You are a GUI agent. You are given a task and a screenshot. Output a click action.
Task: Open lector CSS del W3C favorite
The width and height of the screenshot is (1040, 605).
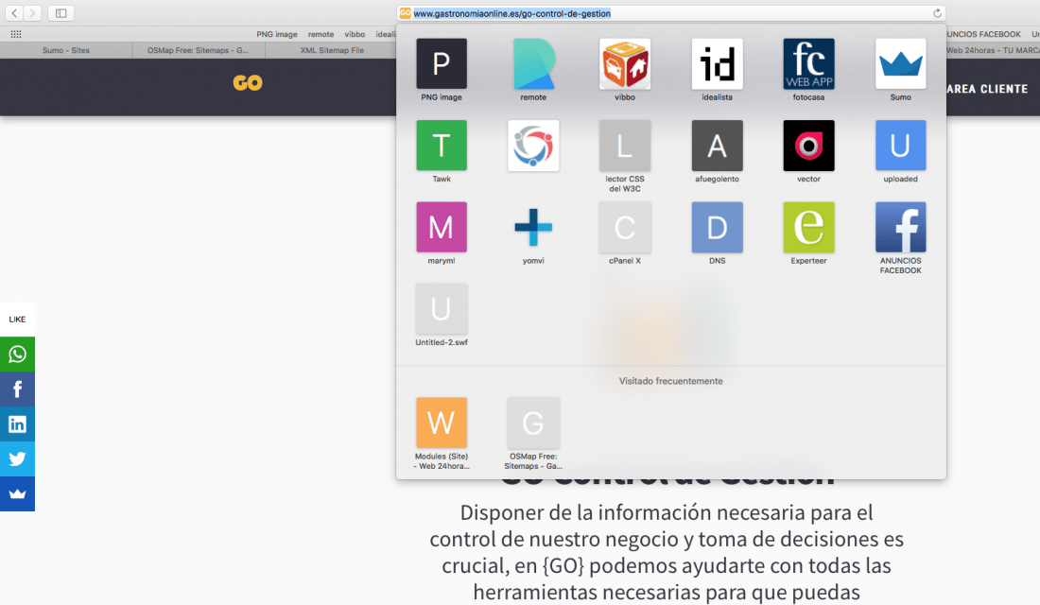click(625, 146)
